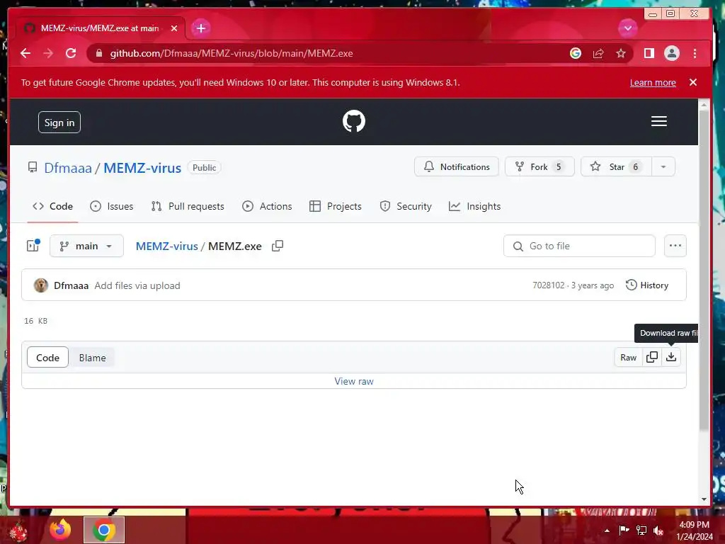Switch to the Blame view
725x544 pixels.
point(92,358)
